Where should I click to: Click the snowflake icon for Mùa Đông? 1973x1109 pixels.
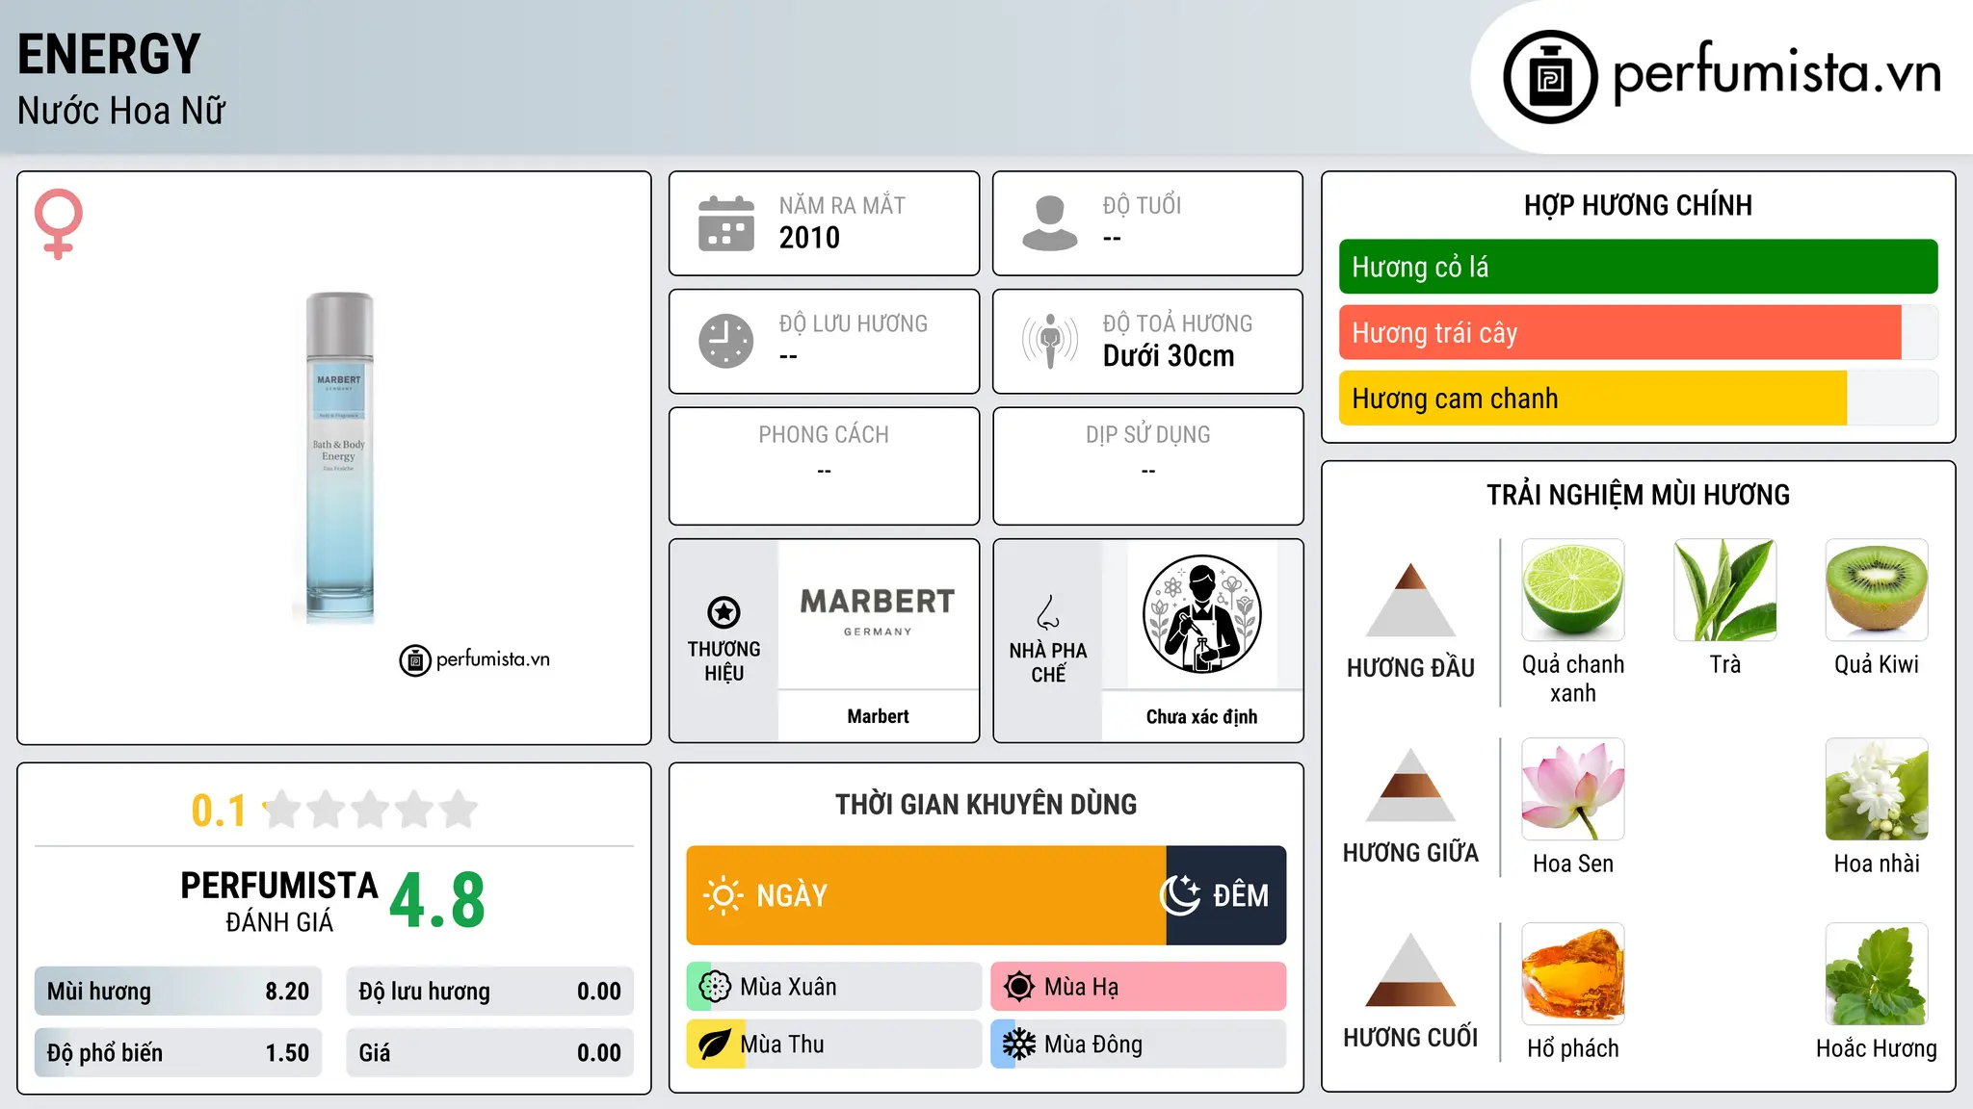(1019, 1045)
